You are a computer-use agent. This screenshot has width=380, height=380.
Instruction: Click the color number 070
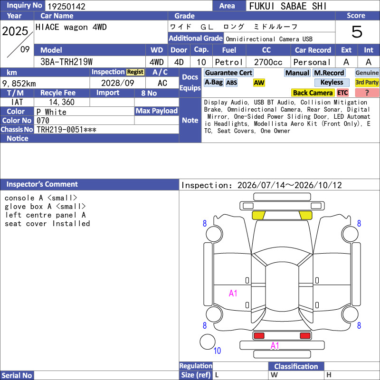[x=43, y=121]
